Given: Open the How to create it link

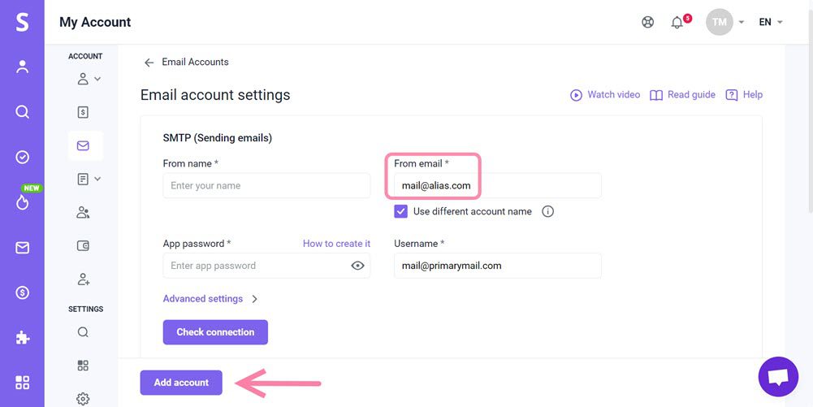Looking at the screenshot, I should pos(336,244).
